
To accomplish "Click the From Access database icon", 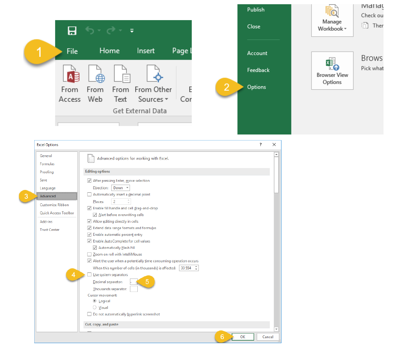I will coord(71,74).
